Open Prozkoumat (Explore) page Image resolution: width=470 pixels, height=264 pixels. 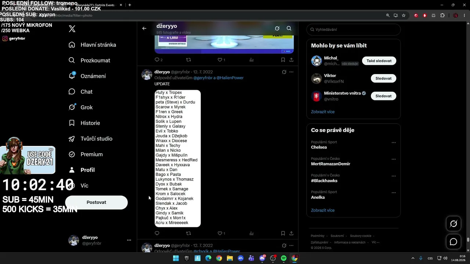click(90, 60)
